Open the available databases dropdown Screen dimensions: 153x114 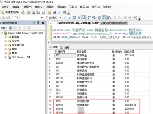[42, 18]
